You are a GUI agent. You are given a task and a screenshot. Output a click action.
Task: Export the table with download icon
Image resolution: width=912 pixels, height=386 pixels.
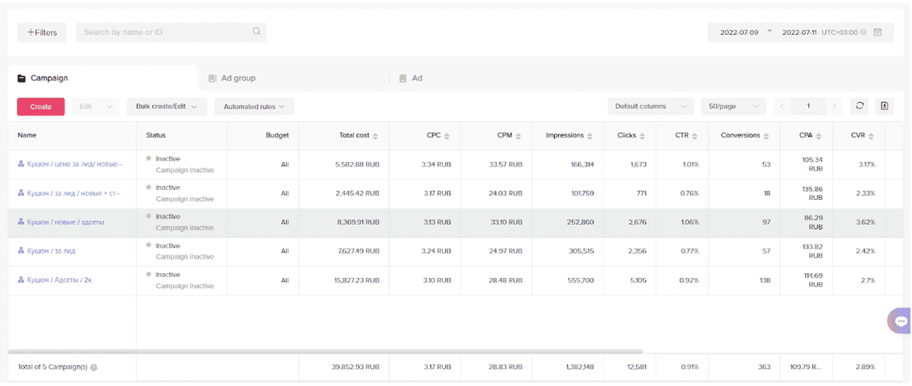(884, 106)
